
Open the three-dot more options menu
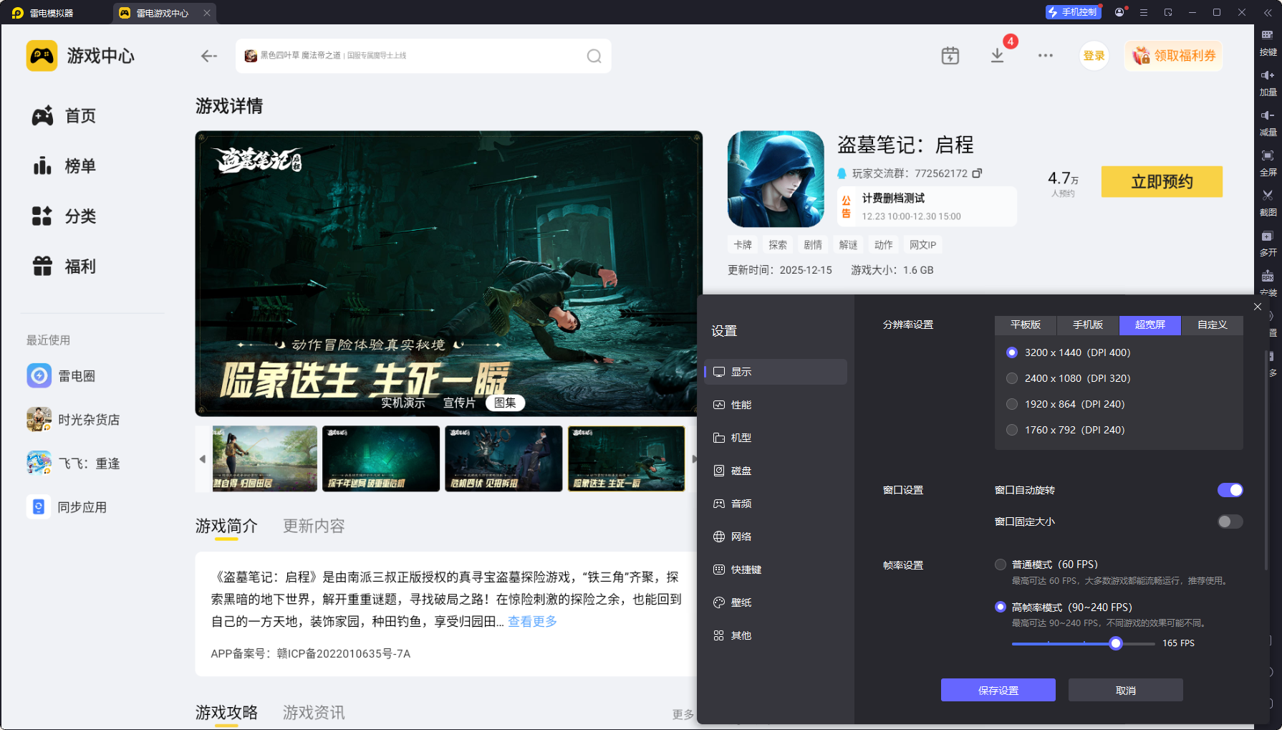tap(1046, 56)
